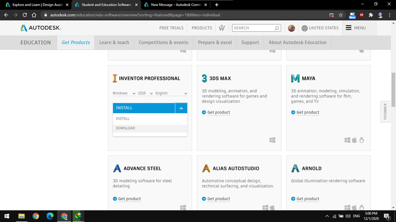Screen dimensions: 396x222
Task: Open the notification center icon
Action: [x=386, y=216]
